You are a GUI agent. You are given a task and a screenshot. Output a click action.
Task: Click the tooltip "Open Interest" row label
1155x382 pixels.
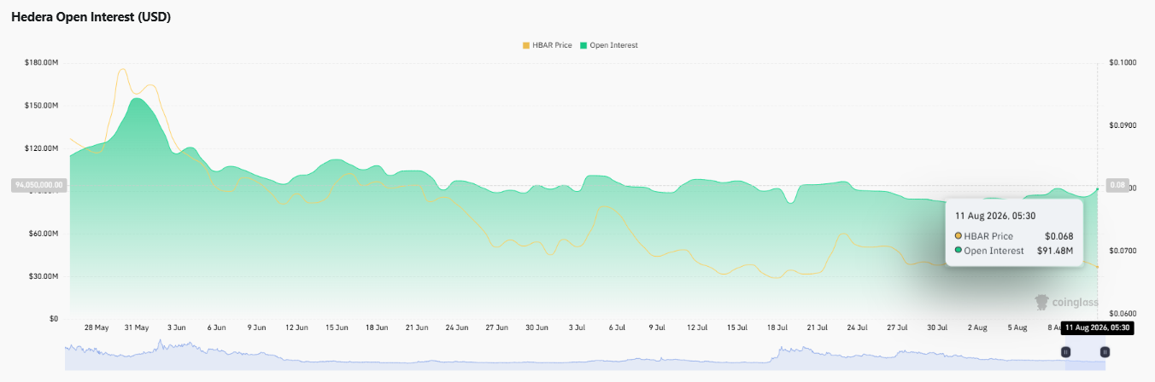click(994, 251)
